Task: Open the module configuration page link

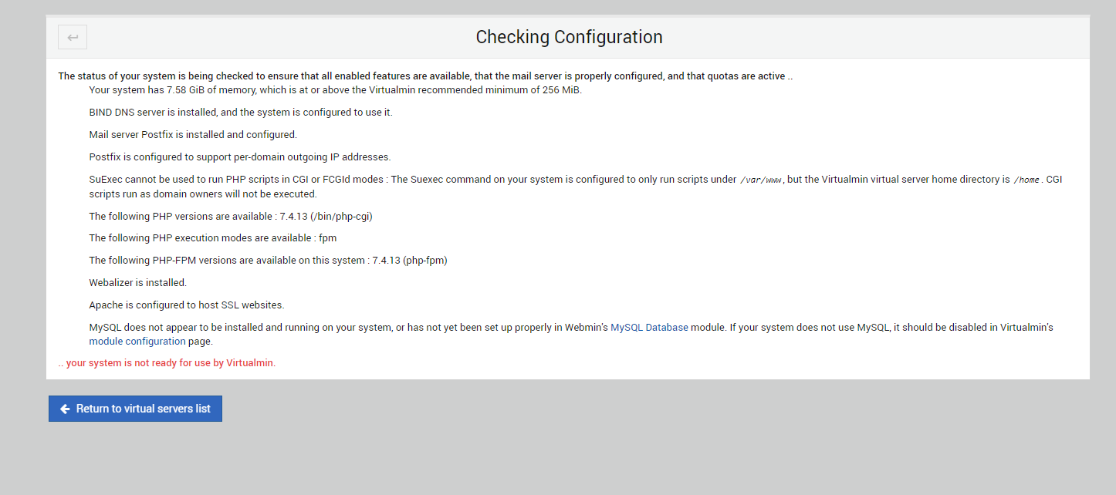Action: (x=137, y=341)
